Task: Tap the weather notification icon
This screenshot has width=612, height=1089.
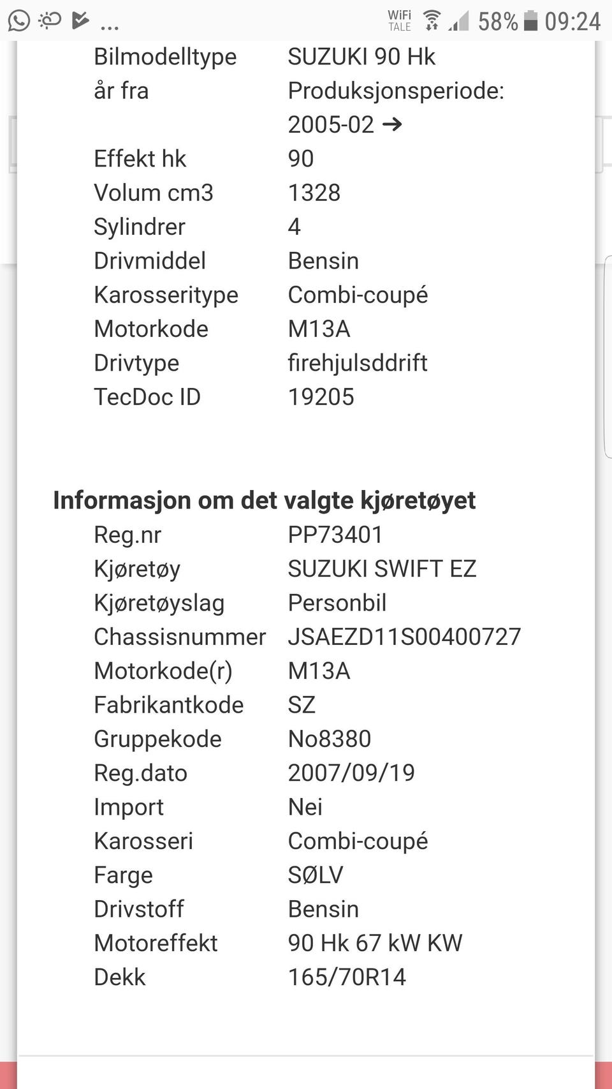Action: pos(50,21)
